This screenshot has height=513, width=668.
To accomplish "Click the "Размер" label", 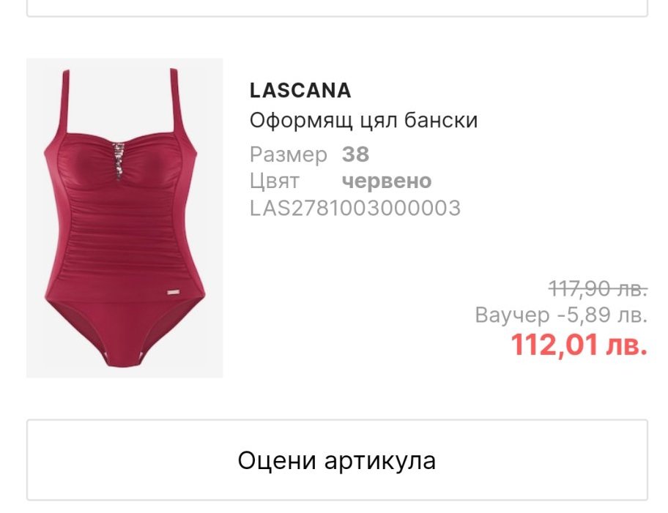I will tap(289, 155).
